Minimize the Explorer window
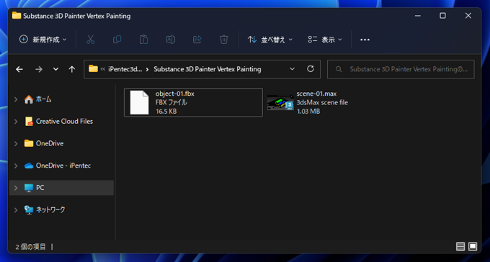Image resolution: width=490 pixels, height=262 pixels. pyautogui.click(x=417, y=16)
